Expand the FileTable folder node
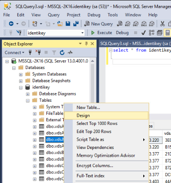Screen dimensions: 171x183 tap(35, 114)
